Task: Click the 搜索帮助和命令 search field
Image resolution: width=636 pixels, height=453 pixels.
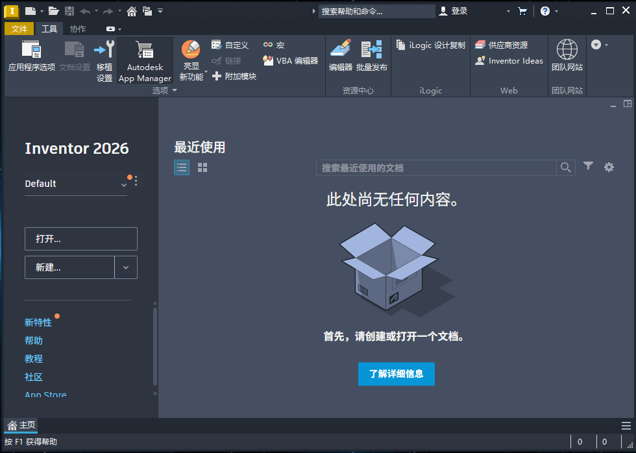Action: pyautogui.click(x=376, y=10)
